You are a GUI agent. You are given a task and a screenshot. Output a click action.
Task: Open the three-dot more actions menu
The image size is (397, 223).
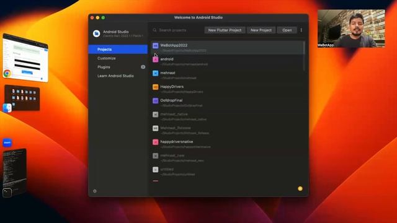[x=301, y=30]
